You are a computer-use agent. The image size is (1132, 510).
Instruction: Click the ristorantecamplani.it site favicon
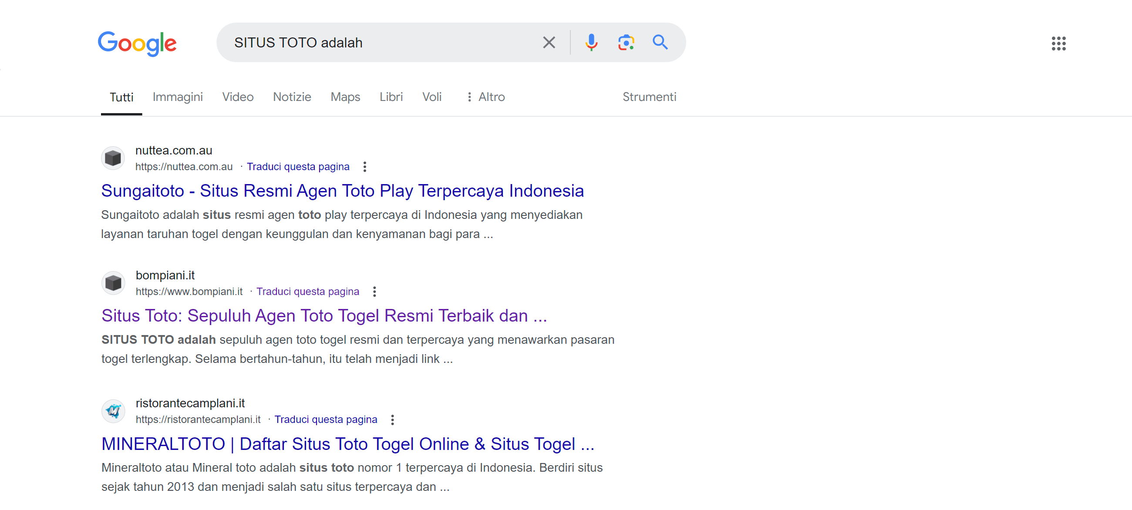tap(113, 411)
